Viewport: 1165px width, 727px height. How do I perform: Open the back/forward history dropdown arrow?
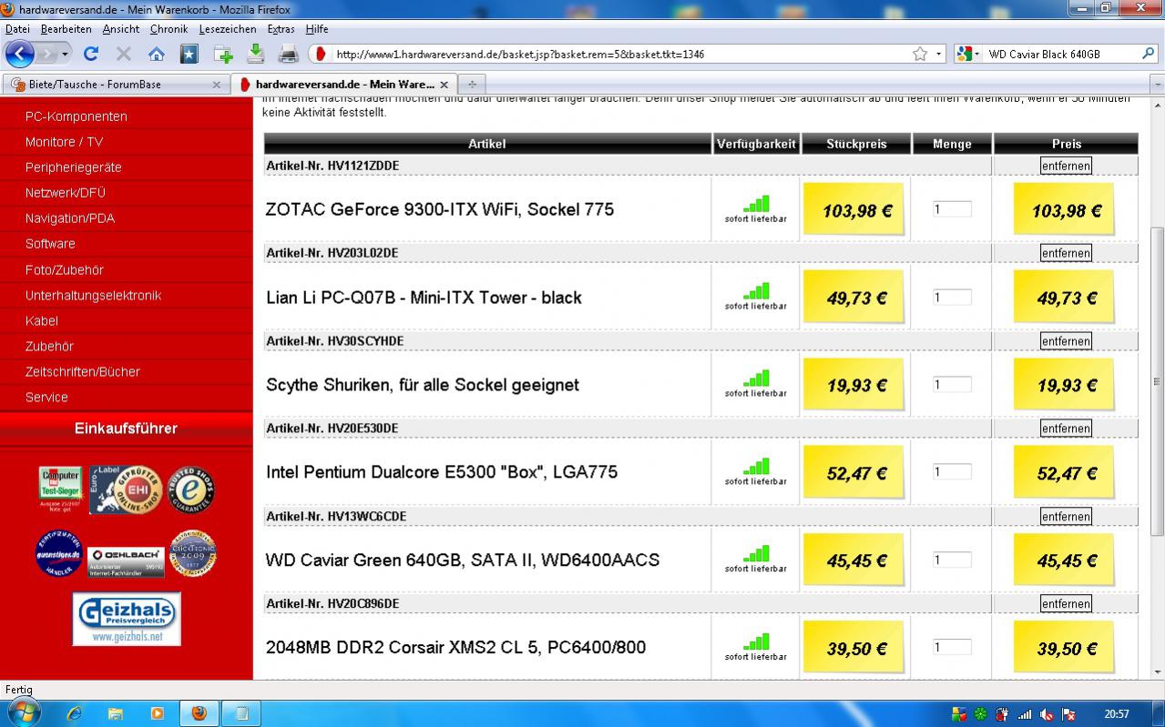pos(65,55)
